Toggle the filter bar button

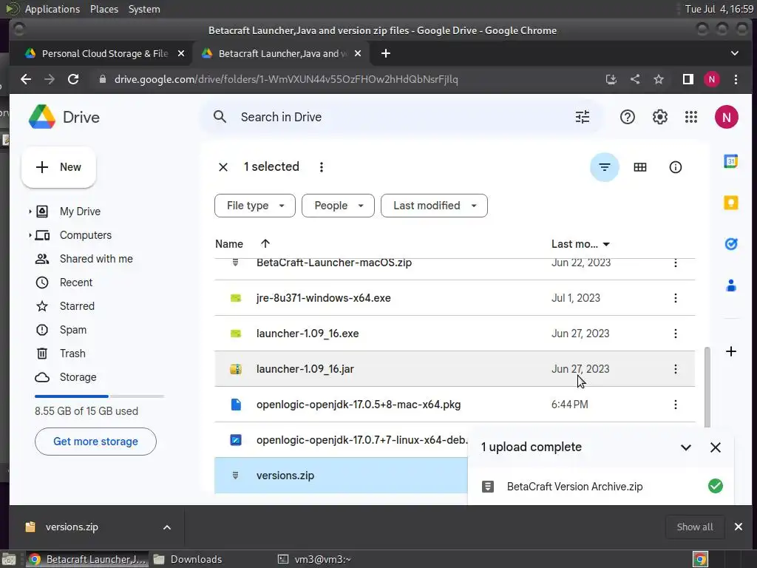(x=604, y=167)
